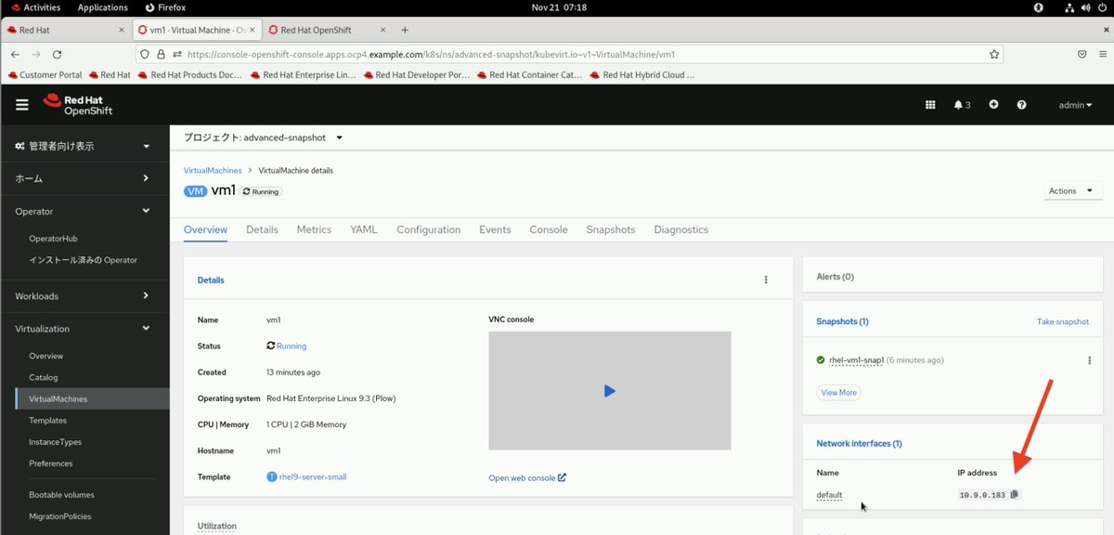Collapse the Operator navigation section

coord(84,211)
